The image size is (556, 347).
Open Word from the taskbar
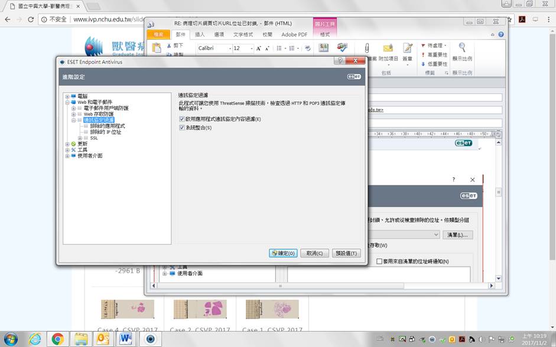pyautogui.click(x=125, y=339)
